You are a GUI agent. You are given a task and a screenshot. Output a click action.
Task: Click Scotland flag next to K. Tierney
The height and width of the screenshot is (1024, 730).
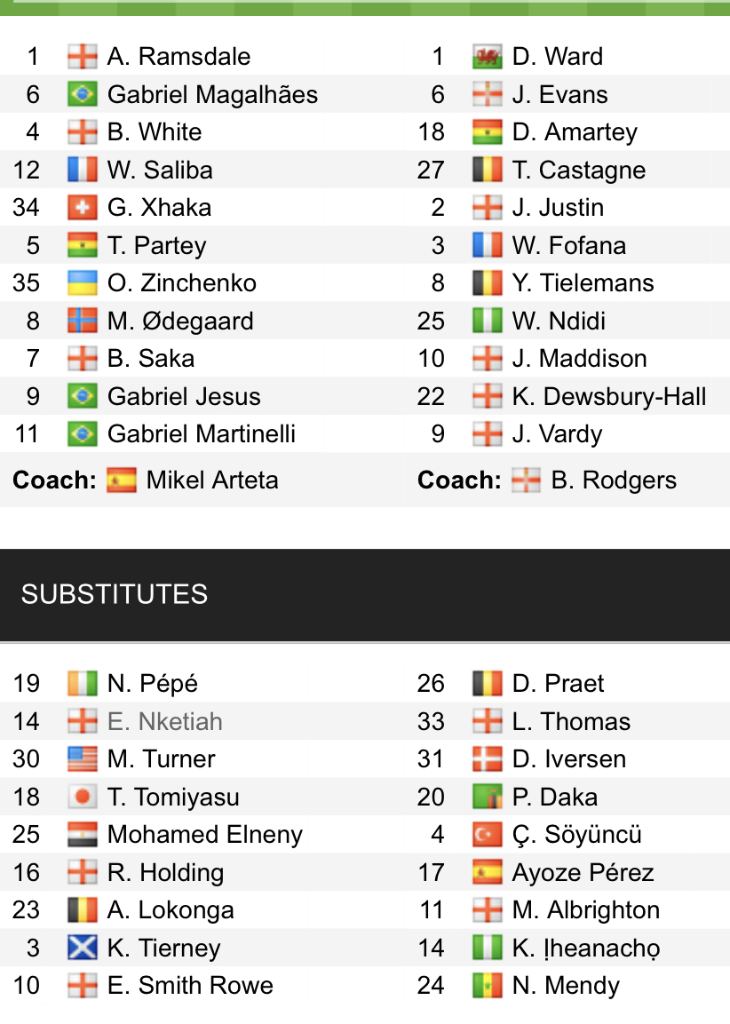82,948
